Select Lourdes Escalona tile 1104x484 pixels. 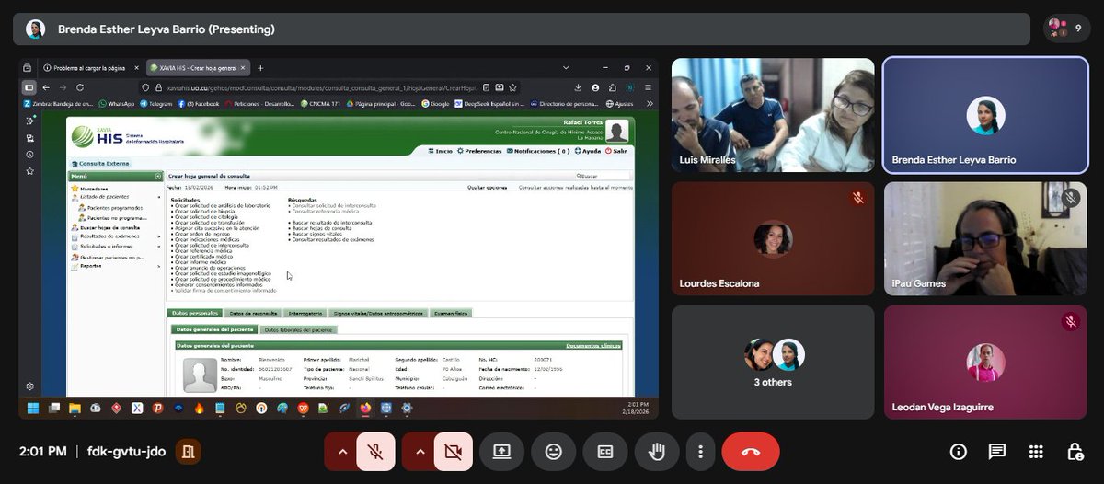[773, 238]
